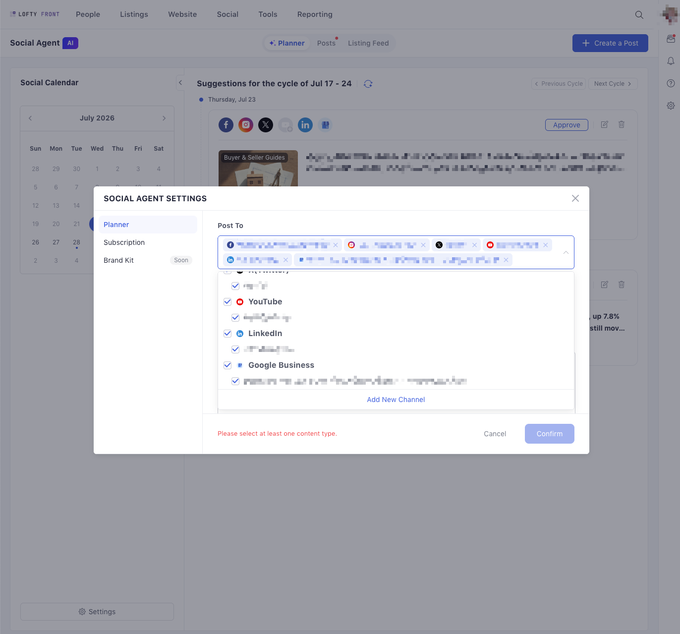The image size is (680, 634).
Task: Select Brand Kit in settings sidebar
Action: point(148,260)
